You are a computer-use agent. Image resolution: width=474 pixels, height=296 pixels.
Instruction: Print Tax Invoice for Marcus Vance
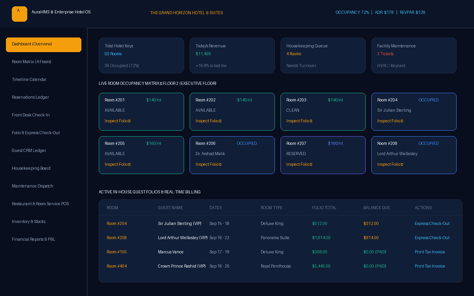coord(430,252)
